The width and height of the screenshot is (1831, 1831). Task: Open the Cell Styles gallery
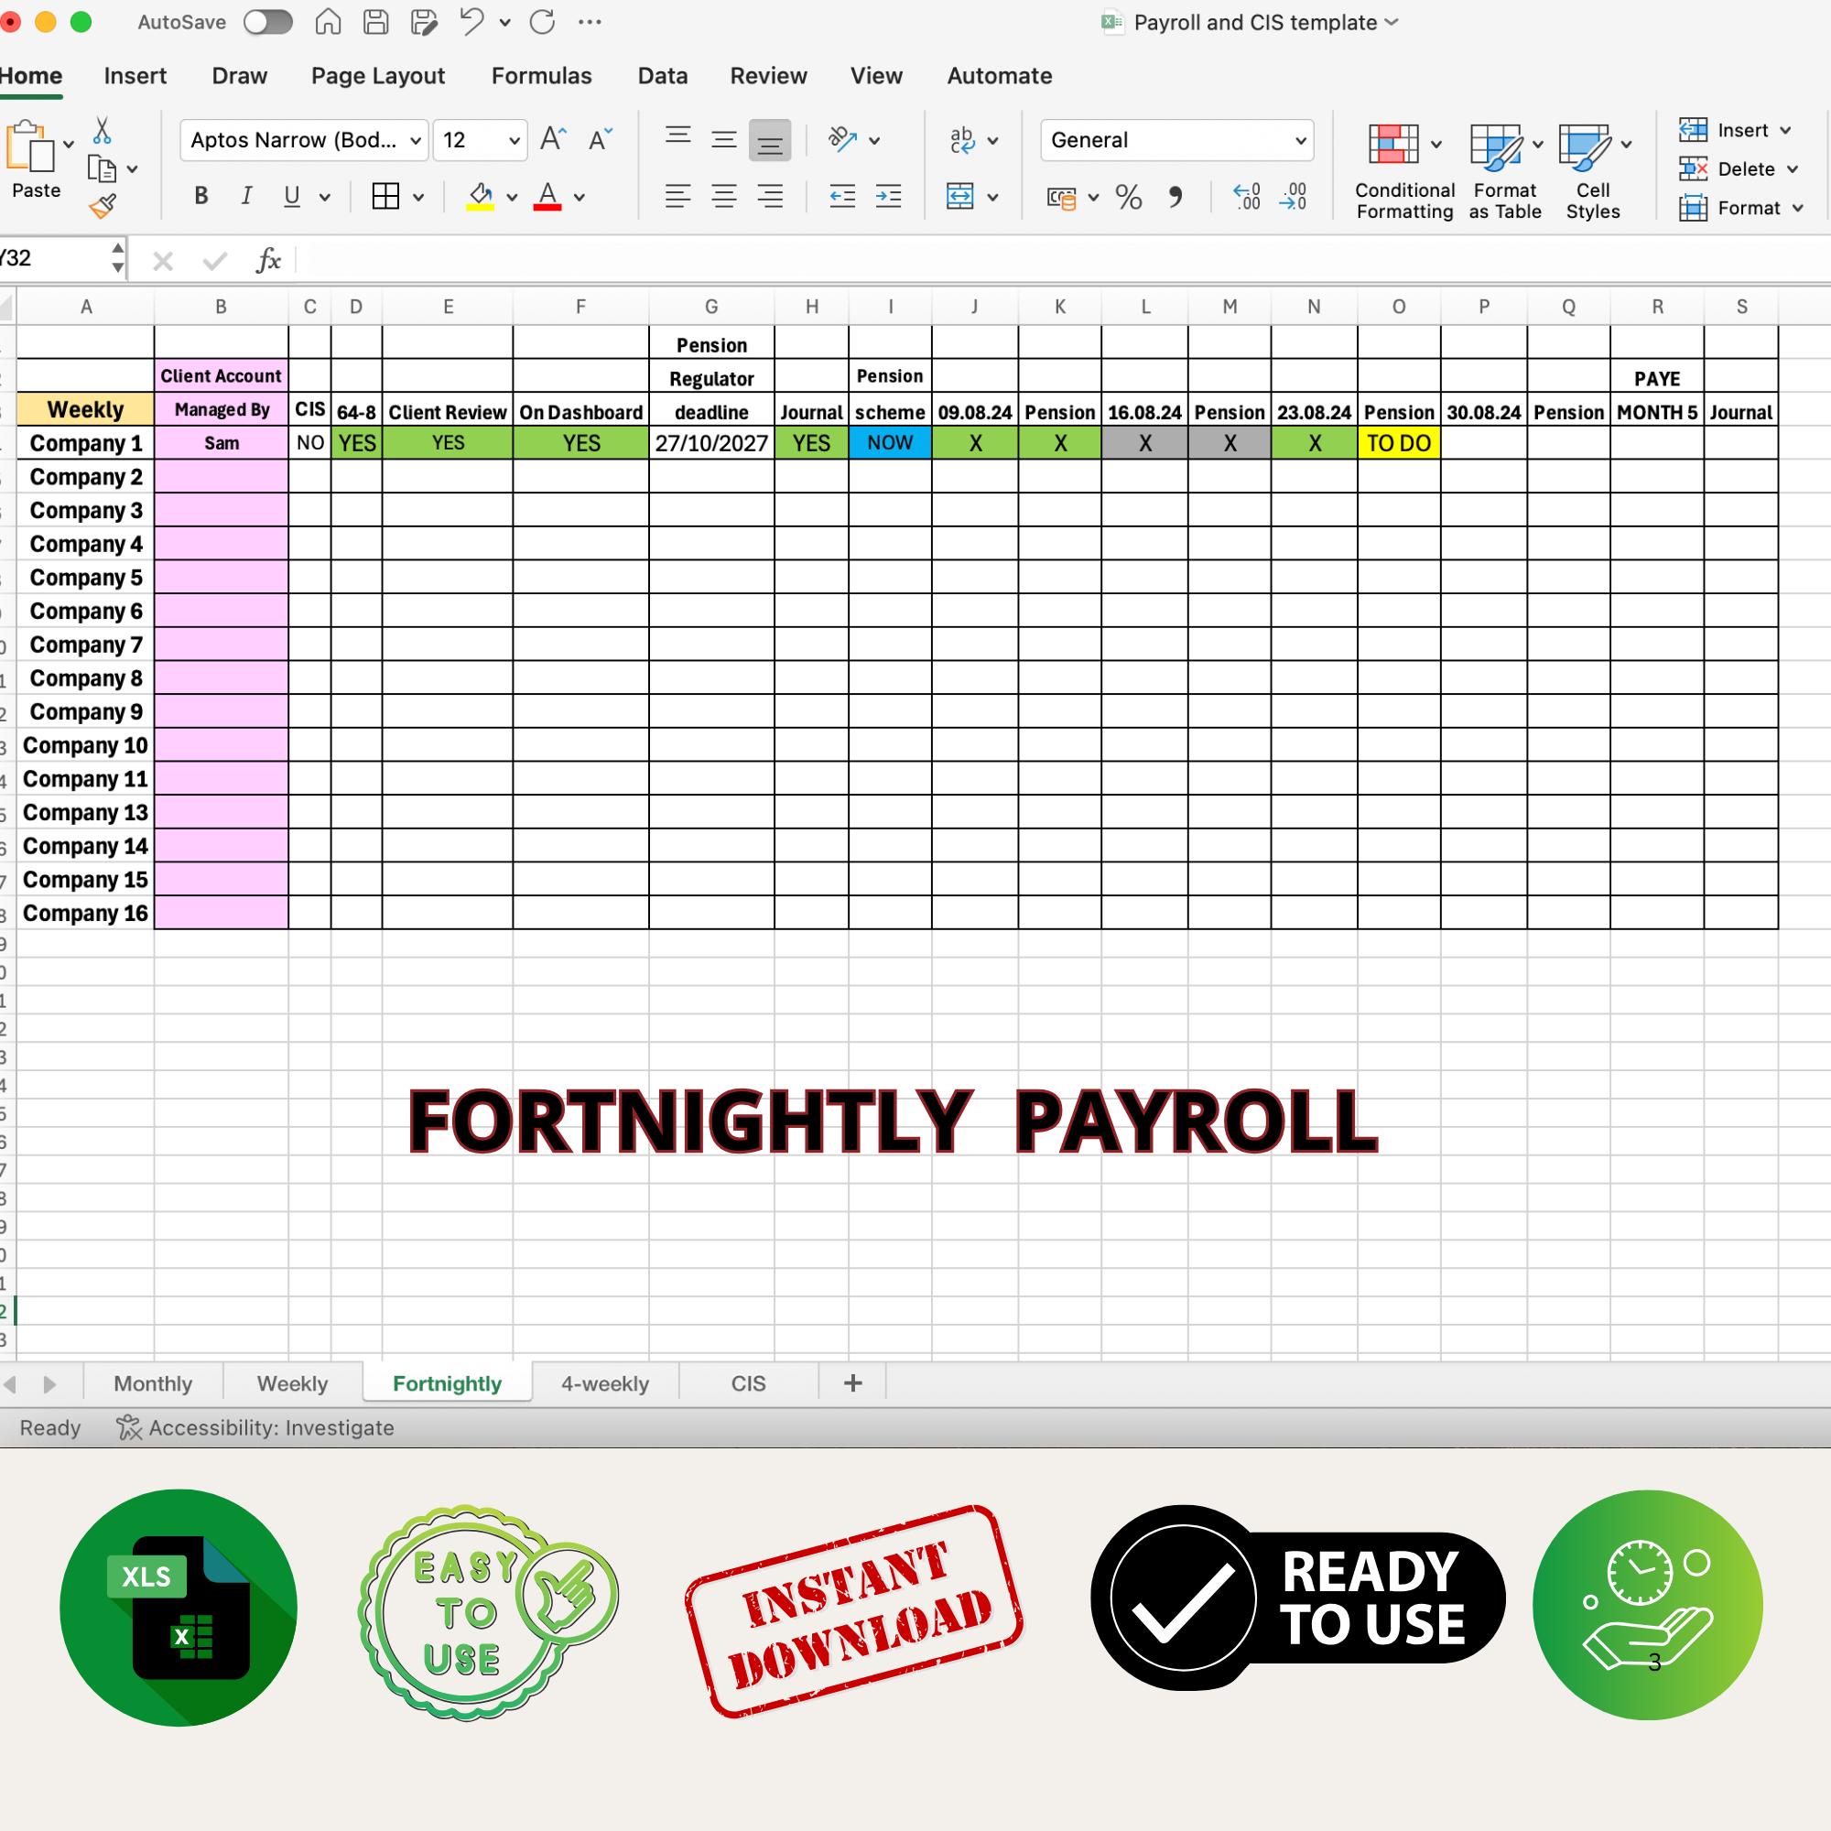click(x=1592, y=170)
